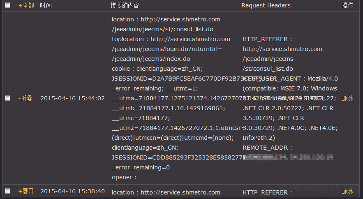
Task: Click the 2015-04-16 15:44:02 timestamp
Action: click(72, 98)
